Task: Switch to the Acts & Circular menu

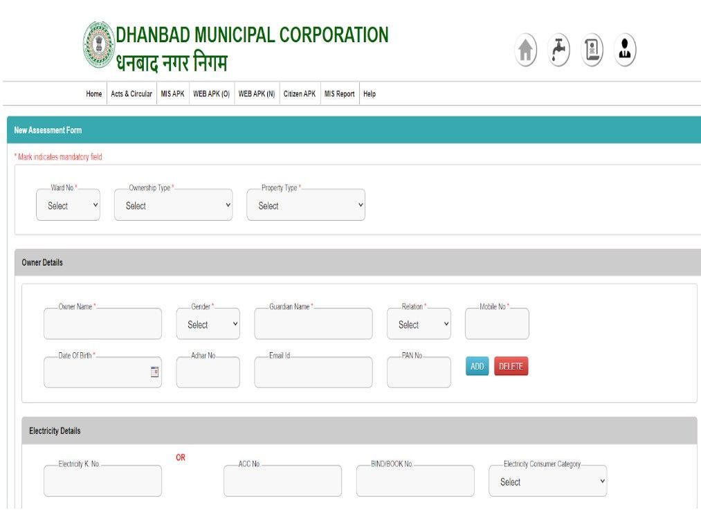Action: click(131, 93)
